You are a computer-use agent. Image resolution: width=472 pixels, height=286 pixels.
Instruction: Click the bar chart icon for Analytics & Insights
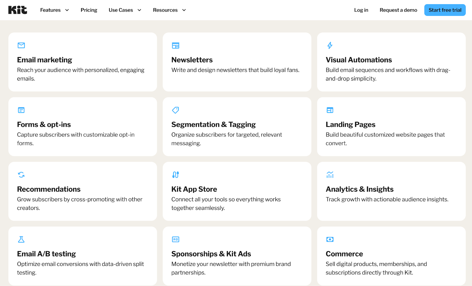pyautogui.click(x=330, y=175)
